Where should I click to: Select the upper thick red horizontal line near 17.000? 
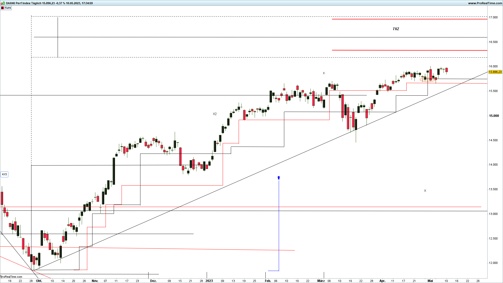[409, 19]
